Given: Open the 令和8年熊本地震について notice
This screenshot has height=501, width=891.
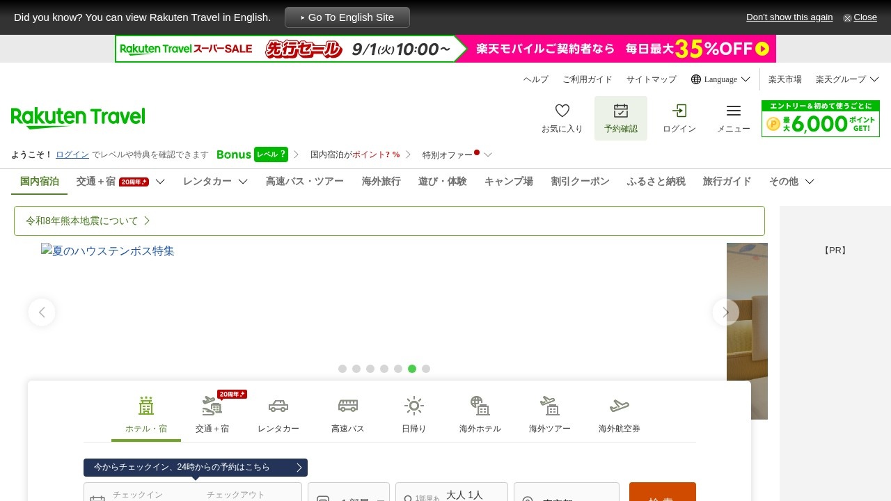Looking at the screenshot, I should 389,221.
